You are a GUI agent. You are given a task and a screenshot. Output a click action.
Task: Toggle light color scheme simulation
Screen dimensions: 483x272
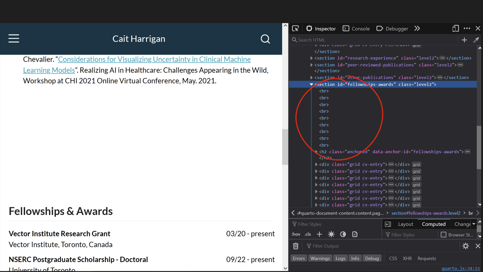click(x=331, y=234)
